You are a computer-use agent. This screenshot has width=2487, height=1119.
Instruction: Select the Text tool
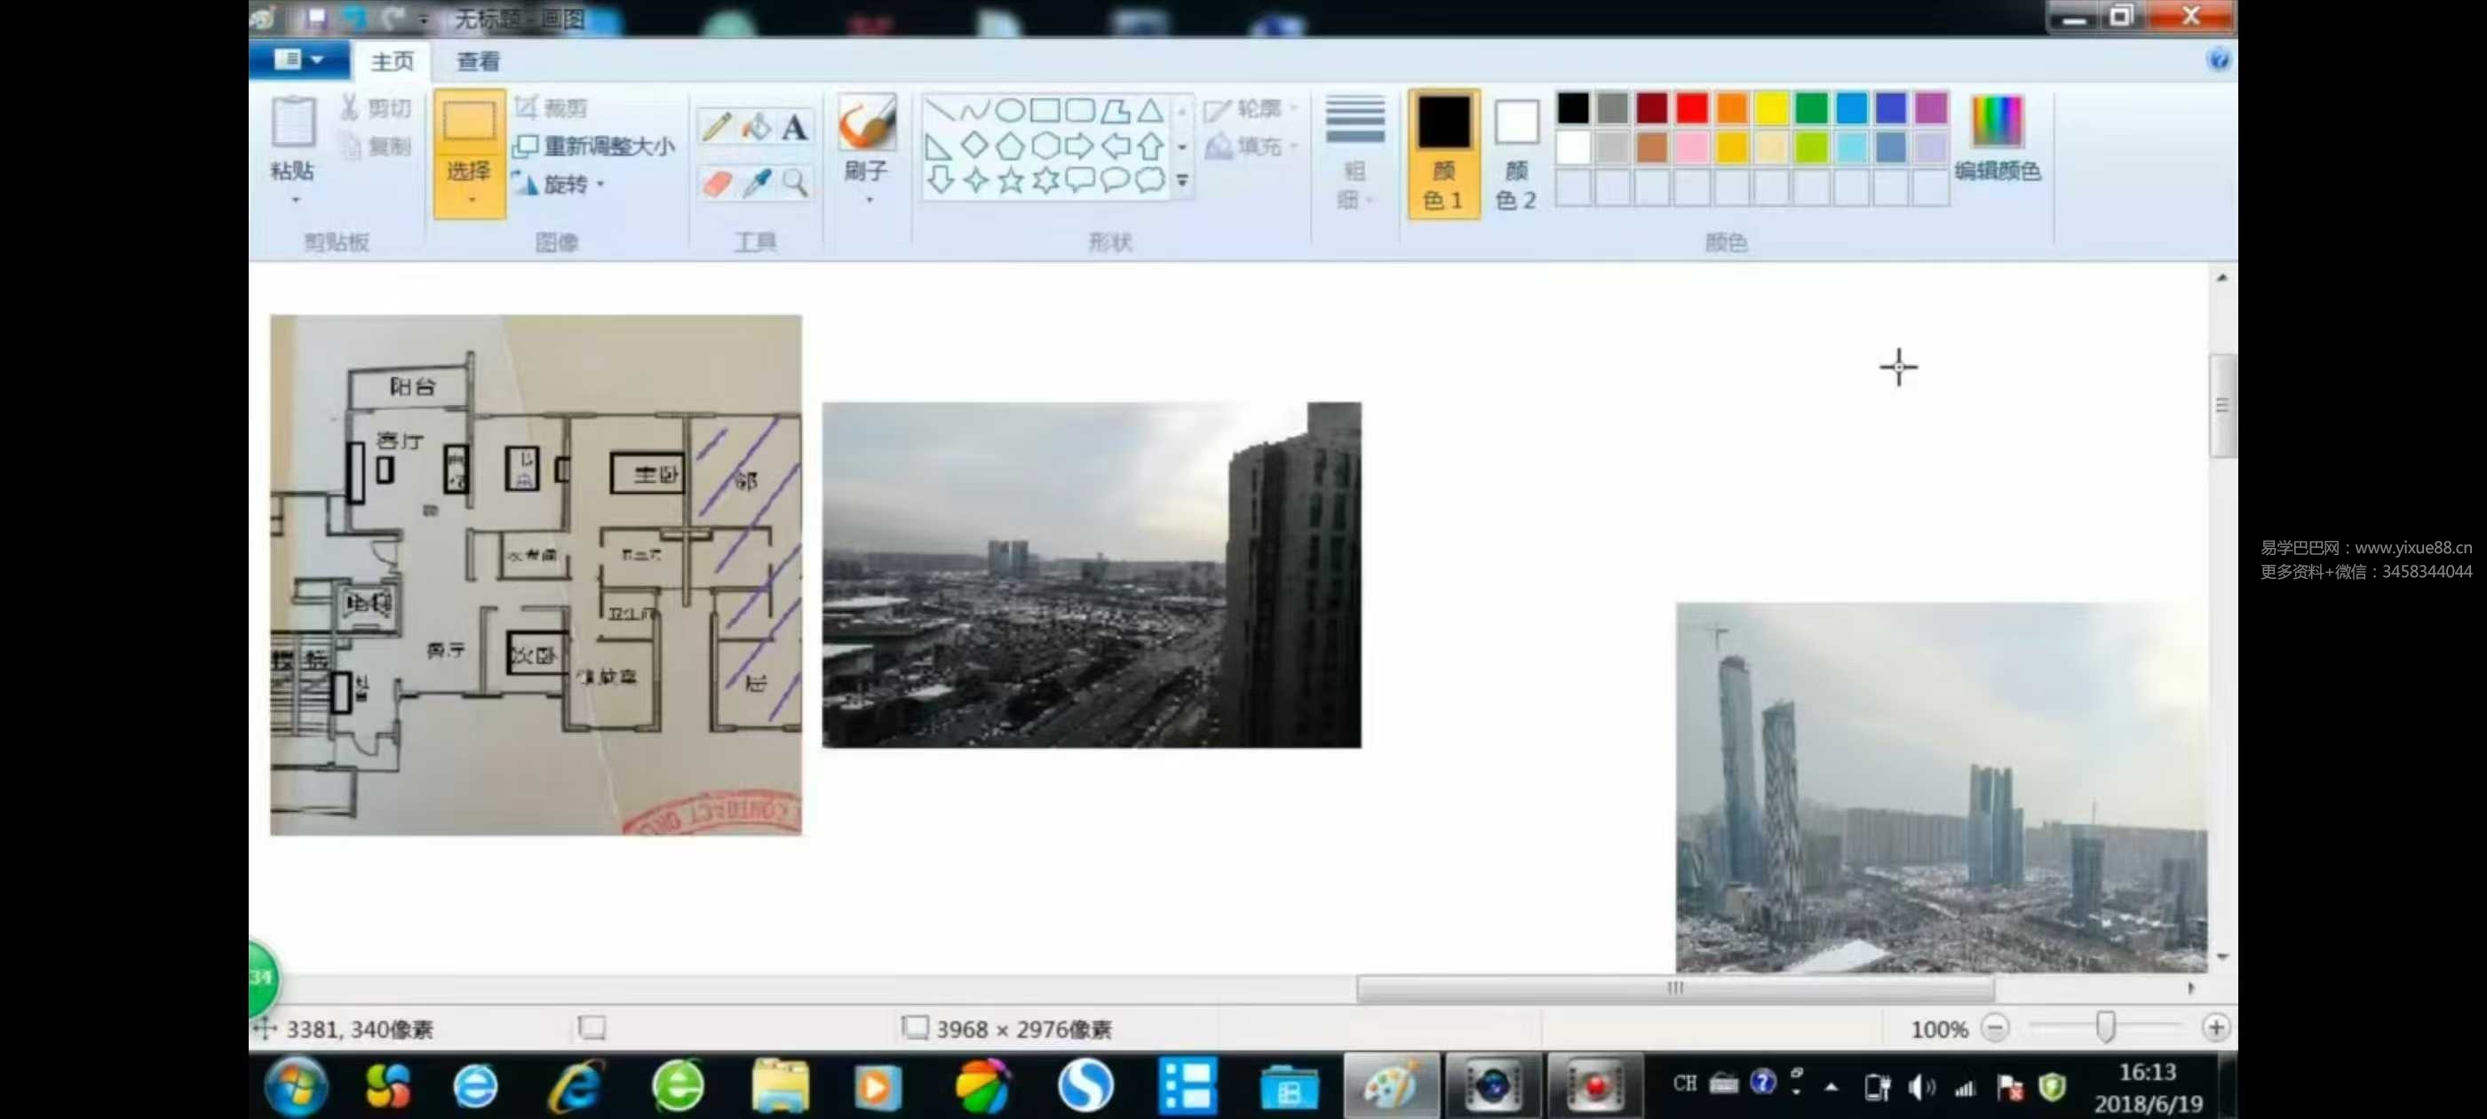pyautogui.click(x=795, y=126)
